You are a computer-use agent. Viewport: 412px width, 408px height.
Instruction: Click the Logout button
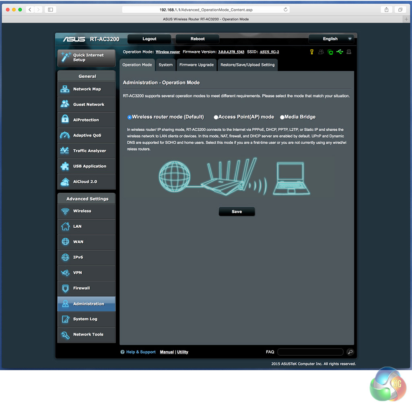pyautogui.click(x=149, y=39)
